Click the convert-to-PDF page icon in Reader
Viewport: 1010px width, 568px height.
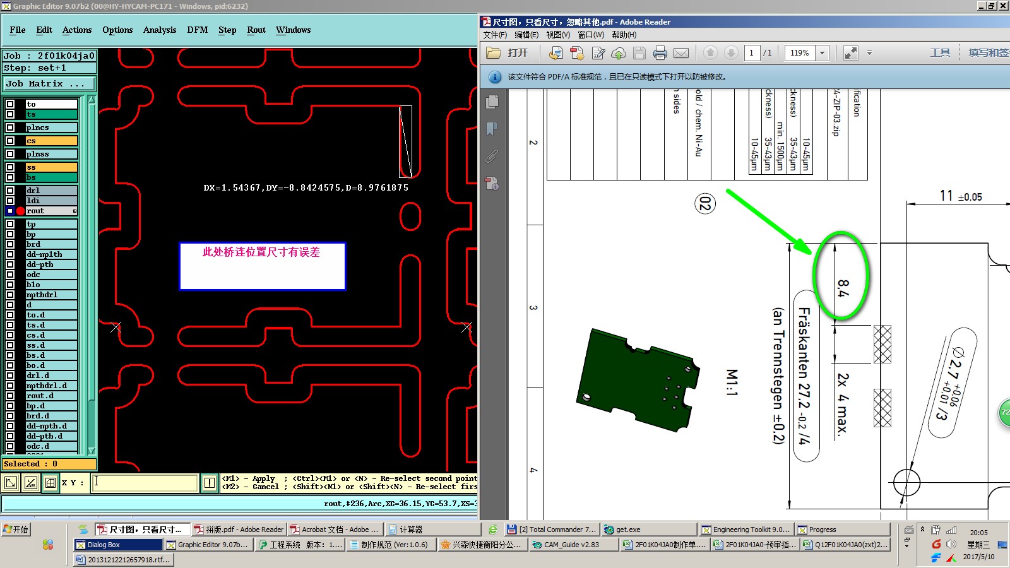(555, 53)
